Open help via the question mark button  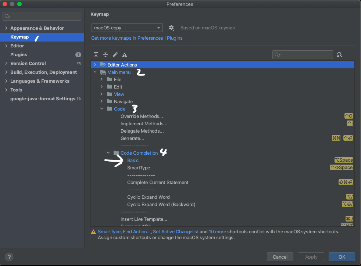(x=9, y=257)
